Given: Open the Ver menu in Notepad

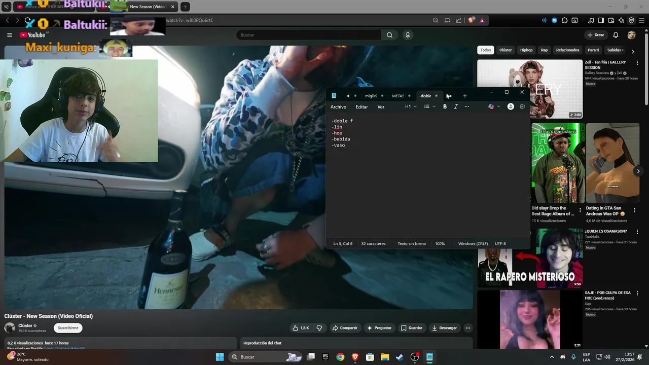Looking at the screenshot, I should [x=381, y=107].
